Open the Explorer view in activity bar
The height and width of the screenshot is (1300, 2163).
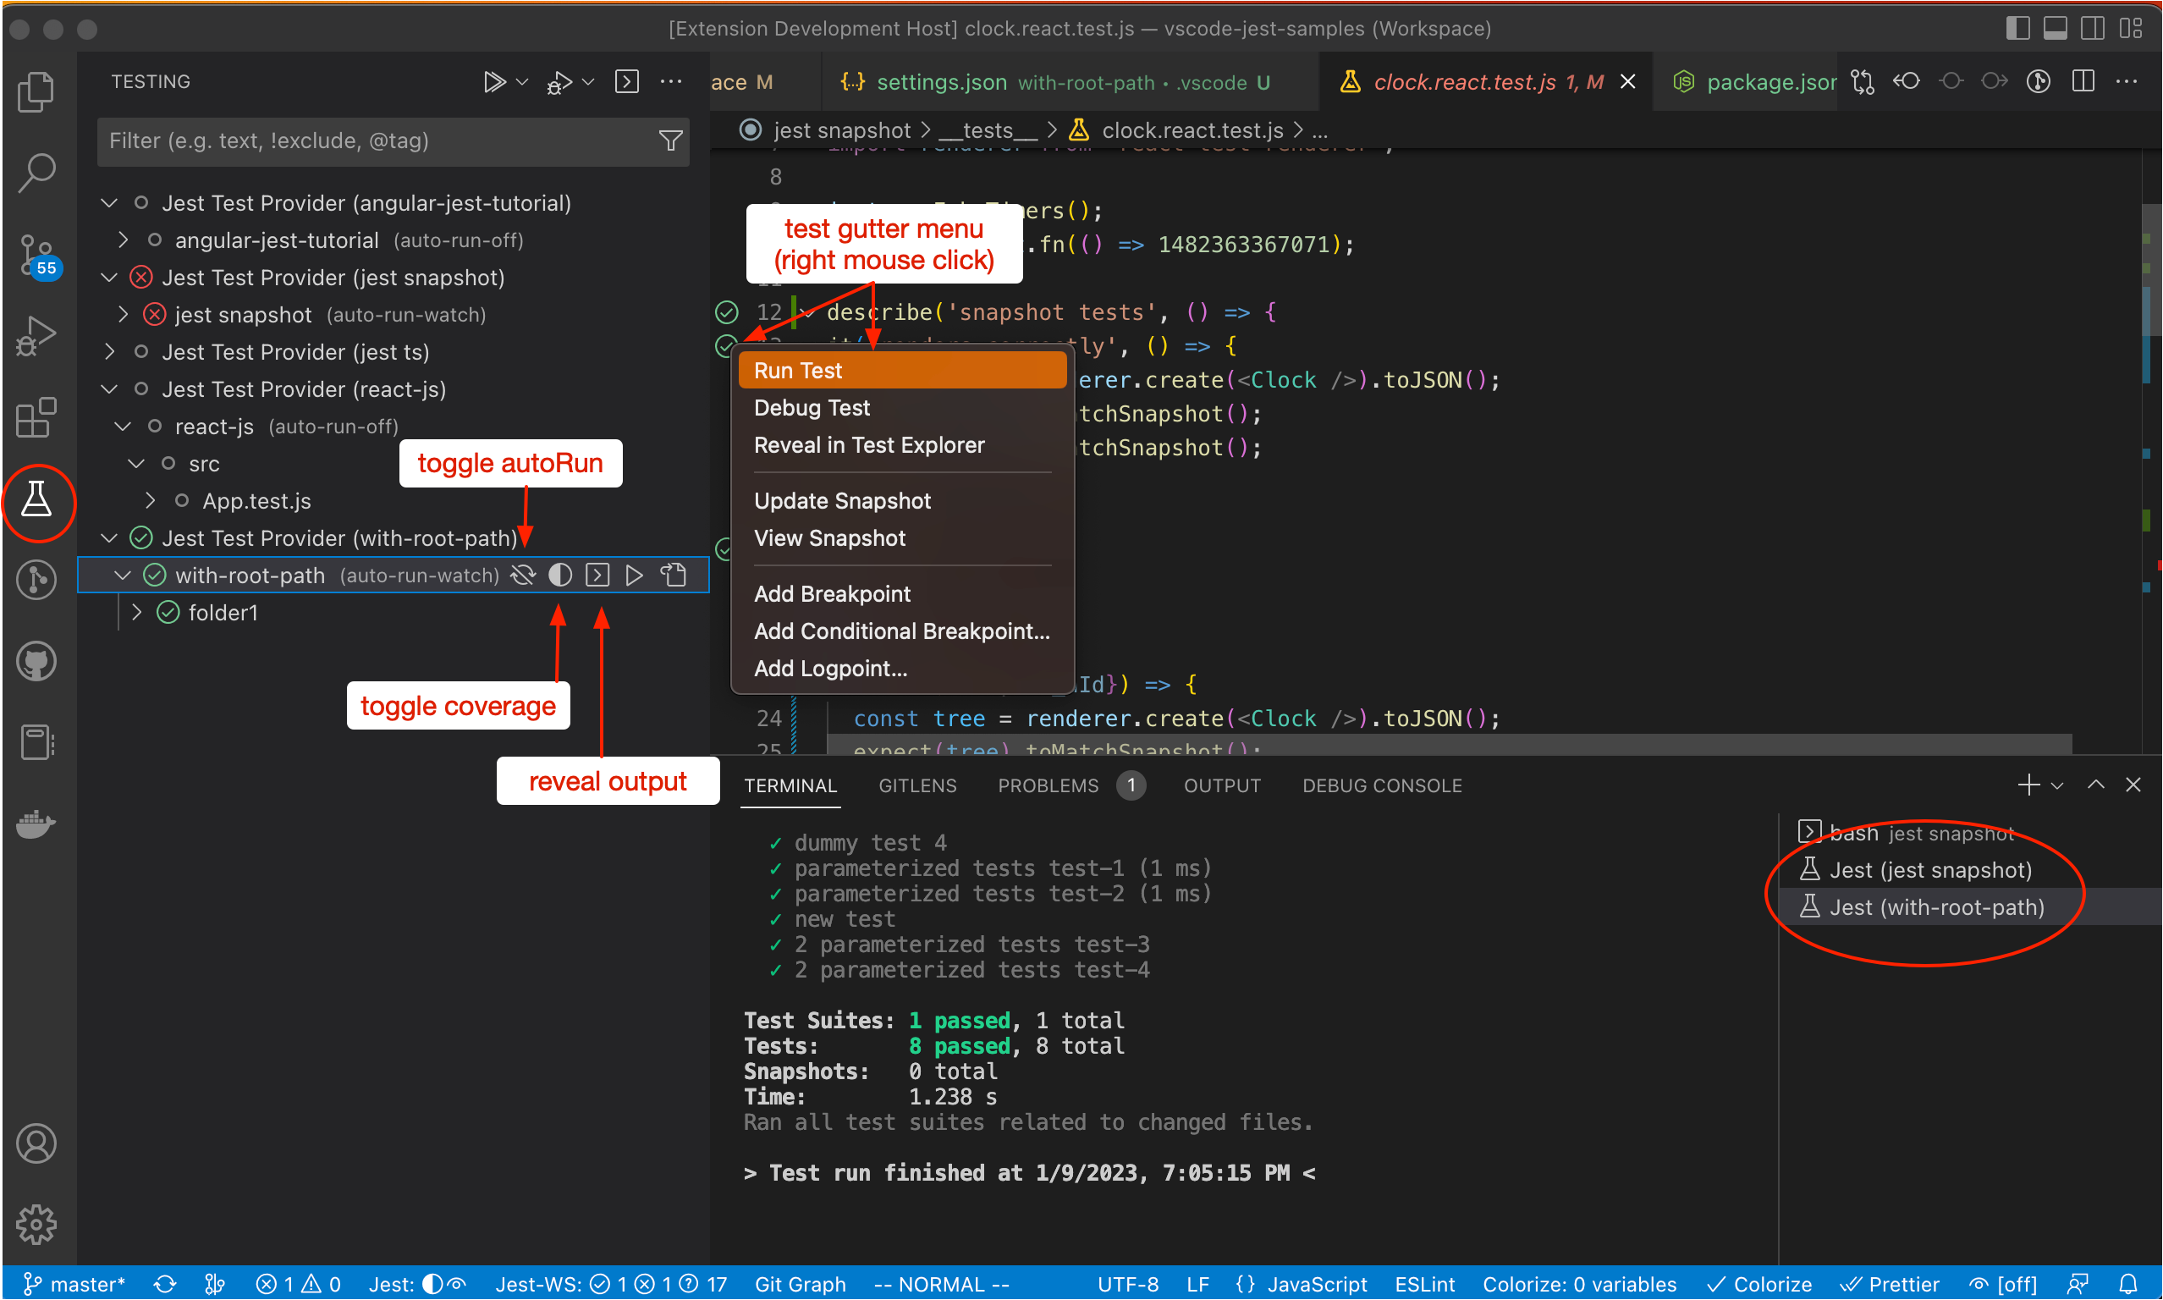point(36,91)
